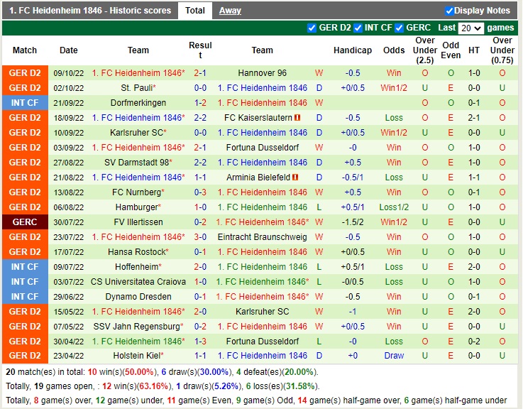
Task: Click Hamburger team name
Action: click(x=138, y=207)
